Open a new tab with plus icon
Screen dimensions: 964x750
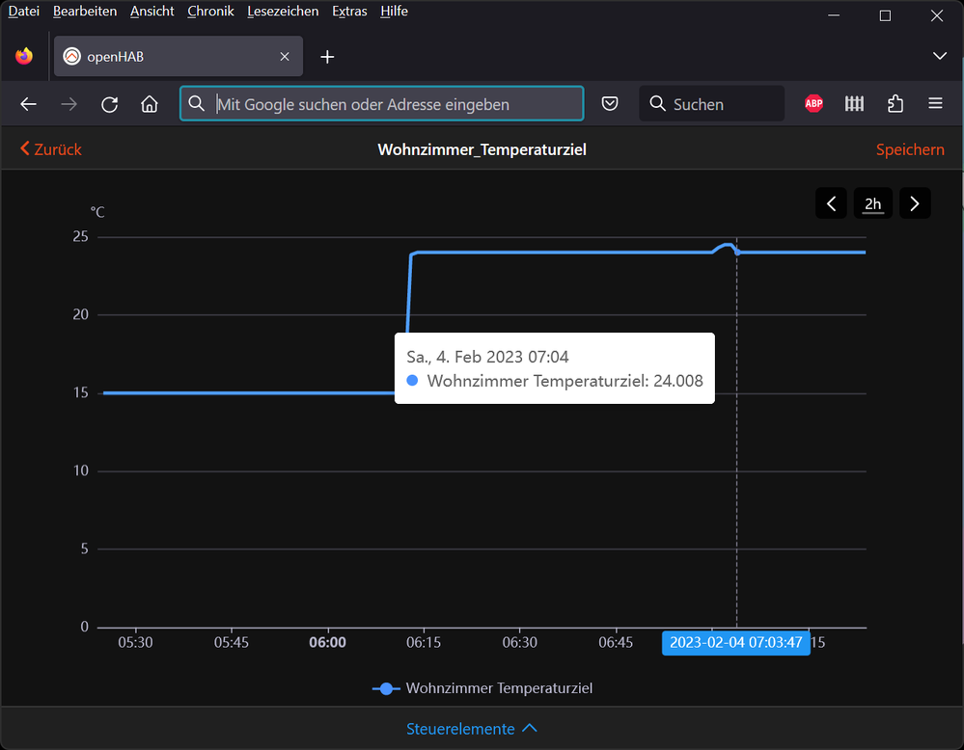pos(327,57)
